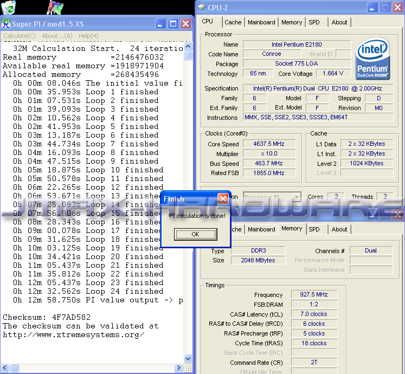Click the Channels # value Dual

(371, 250)
